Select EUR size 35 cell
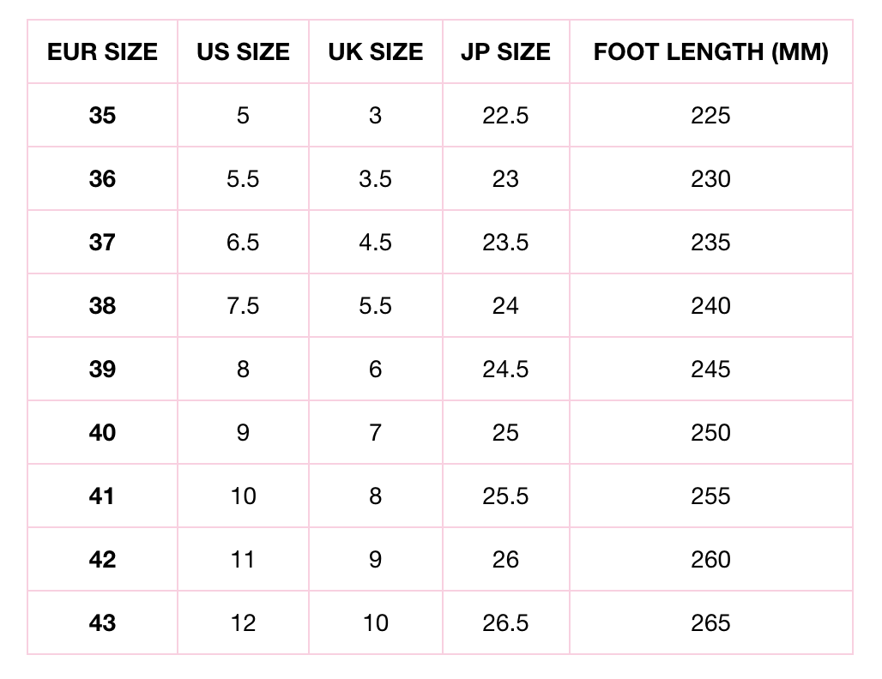 102,116
